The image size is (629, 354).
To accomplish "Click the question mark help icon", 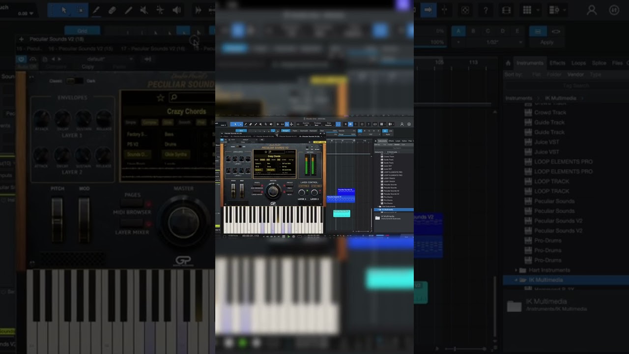I will click(x=368, y=124).
